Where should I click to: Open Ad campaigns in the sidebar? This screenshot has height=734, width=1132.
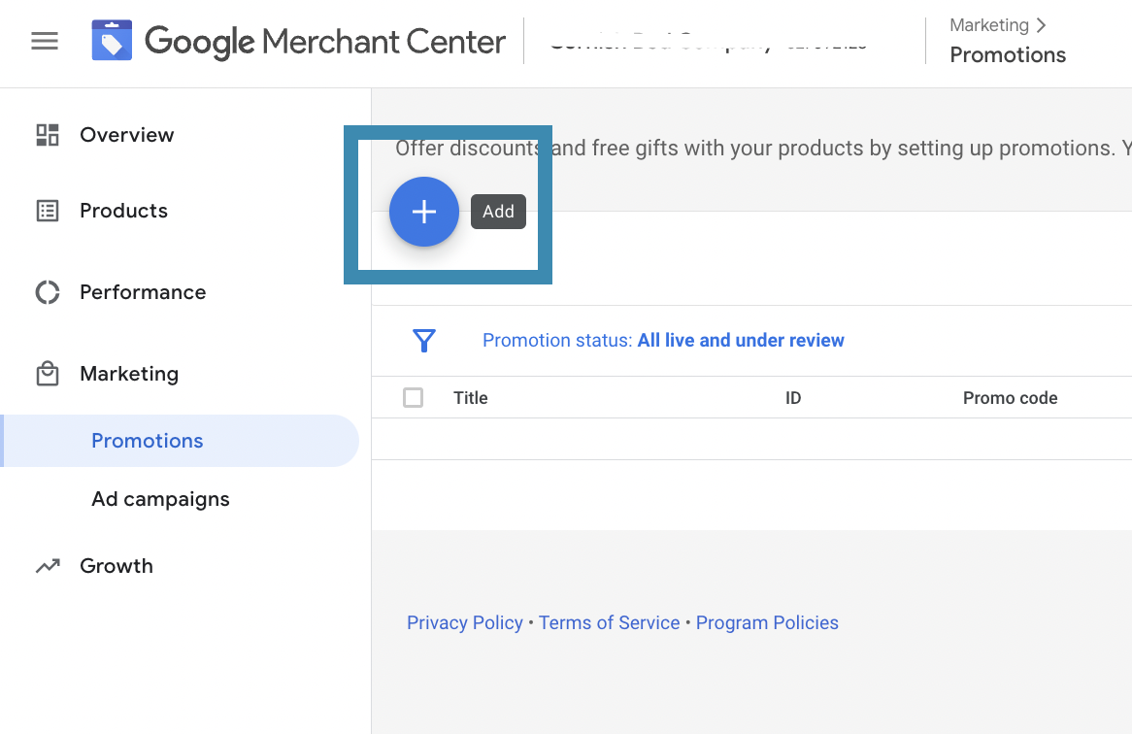[x=160, y=499]
